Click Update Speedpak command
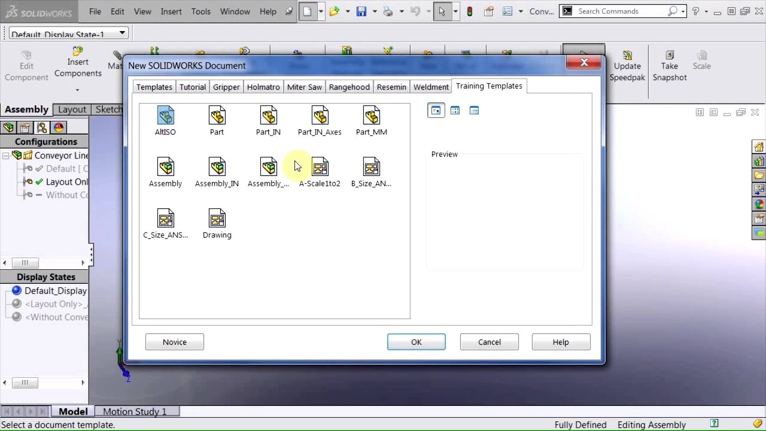Screen dimensions: 766x431 (627, 66)
